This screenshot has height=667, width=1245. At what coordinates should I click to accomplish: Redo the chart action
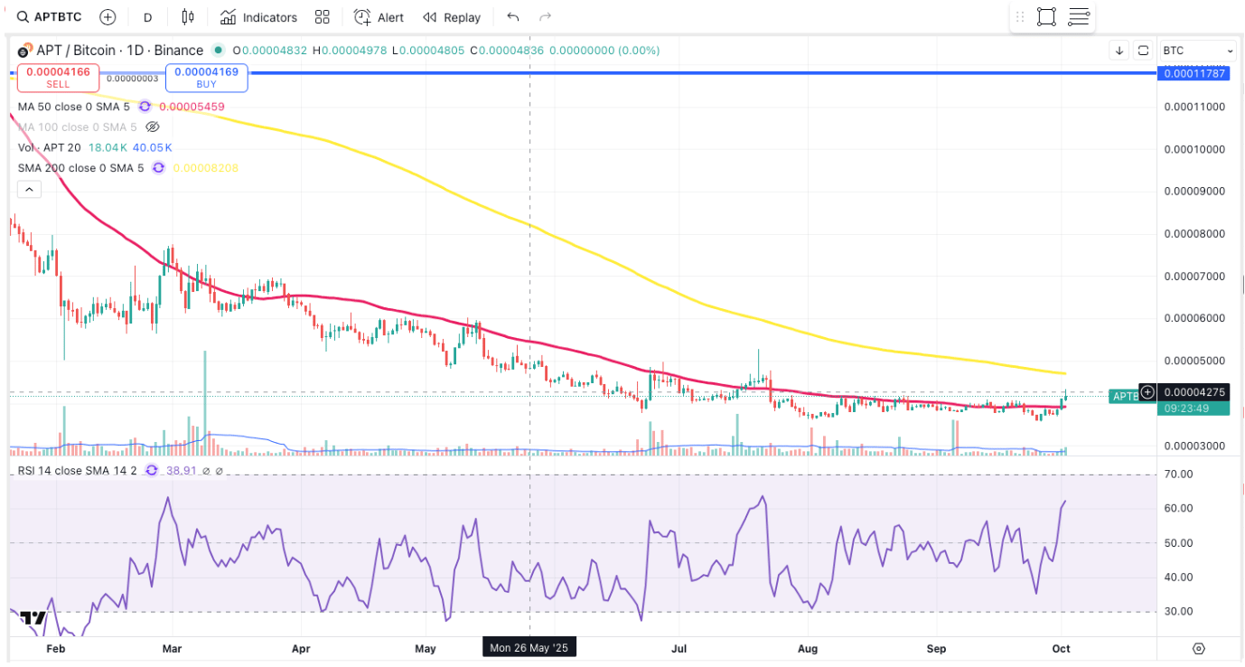[545, 17]
